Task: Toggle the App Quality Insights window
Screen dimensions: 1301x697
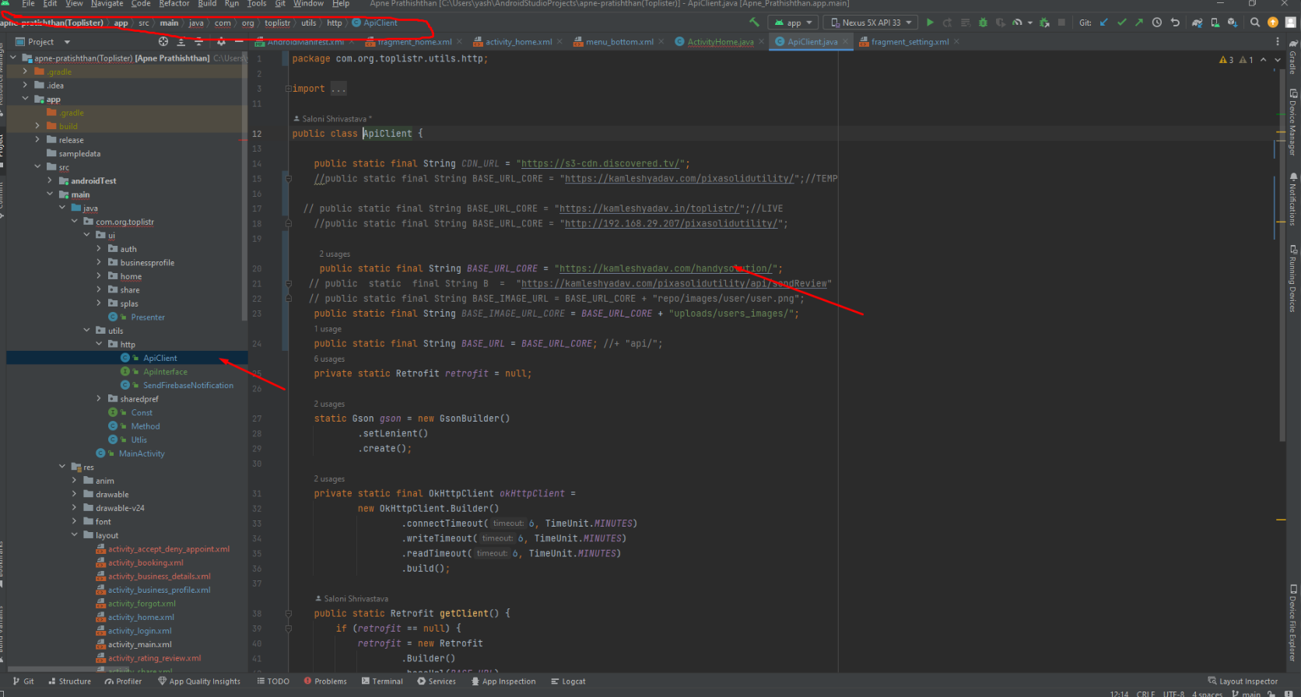Action: [x=199, y=681]
